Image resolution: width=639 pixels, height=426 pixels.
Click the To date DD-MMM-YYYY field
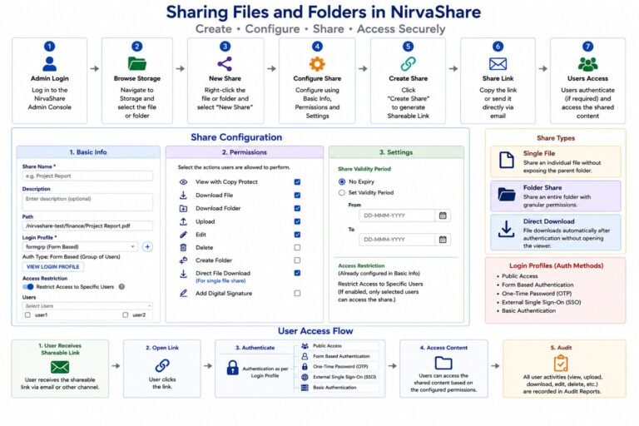tap(397, 240)
